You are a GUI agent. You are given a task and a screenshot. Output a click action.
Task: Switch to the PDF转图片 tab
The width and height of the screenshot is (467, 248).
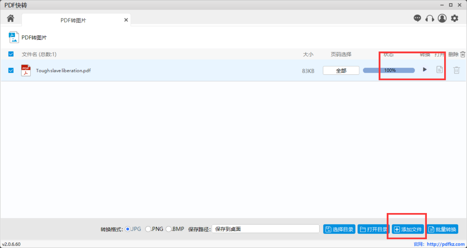(x=73, y=20)
